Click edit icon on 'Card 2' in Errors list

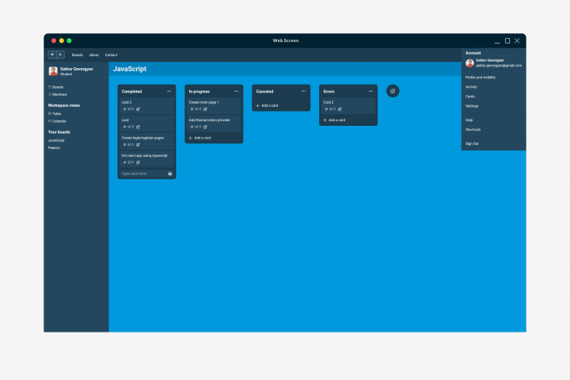[x=340, y=109]
